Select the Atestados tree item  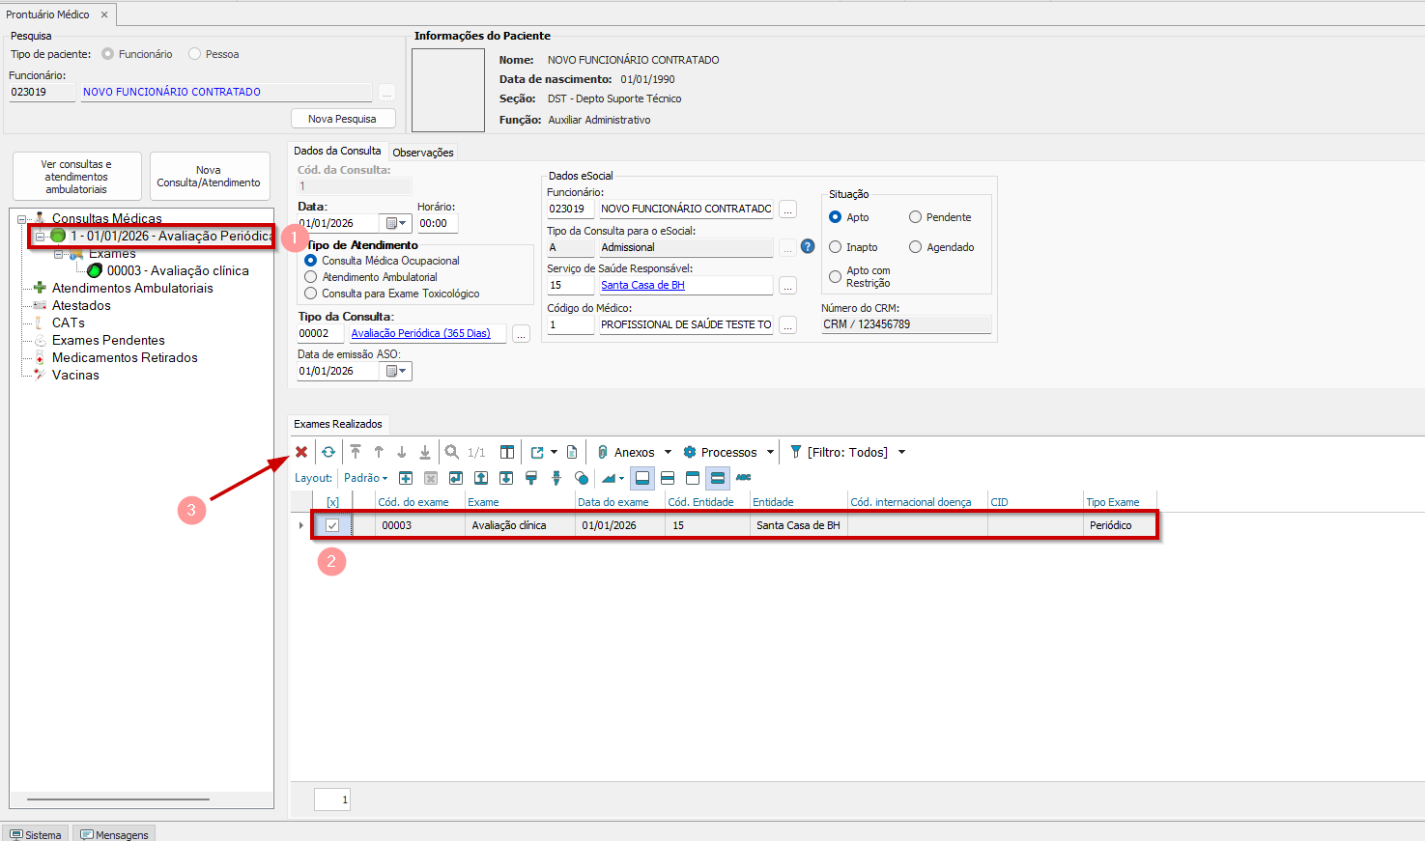click(81, 305)
